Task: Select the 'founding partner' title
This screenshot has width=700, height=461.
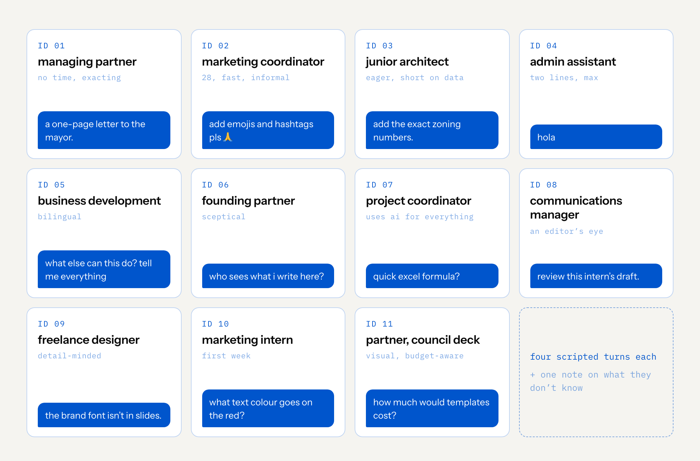Action: click(248, 201)
